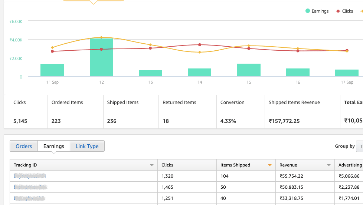Click the Earnings bar for 15

tap(249, 70)
